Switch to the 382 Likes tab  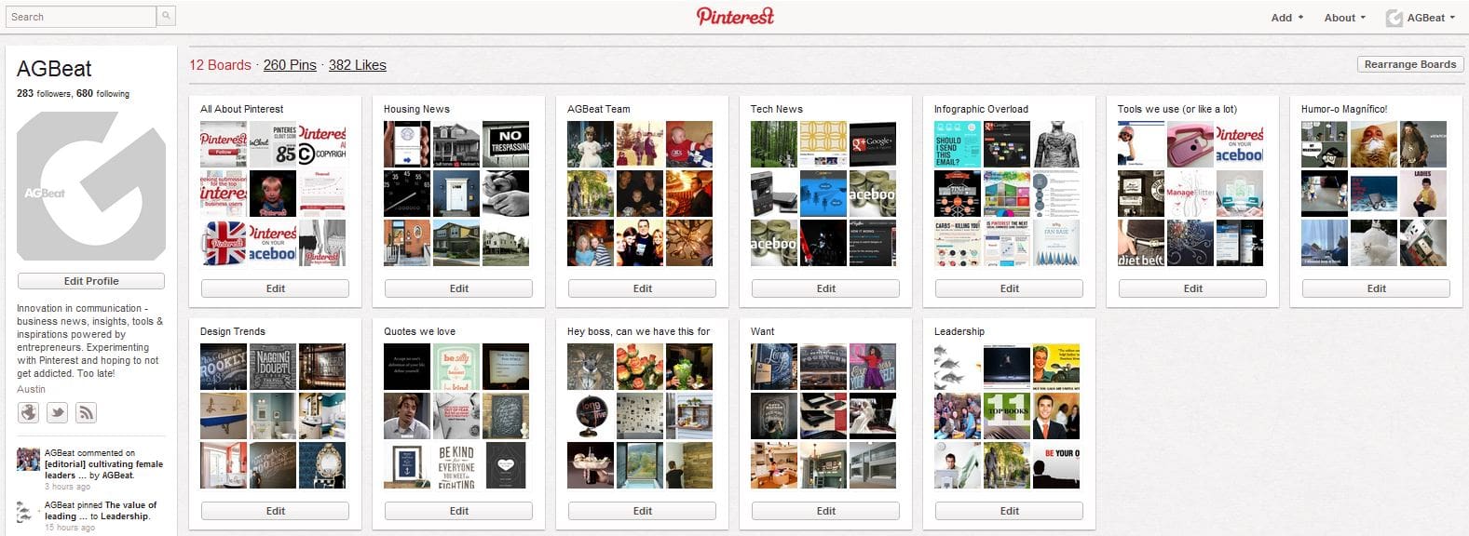(x=357, y=65)
